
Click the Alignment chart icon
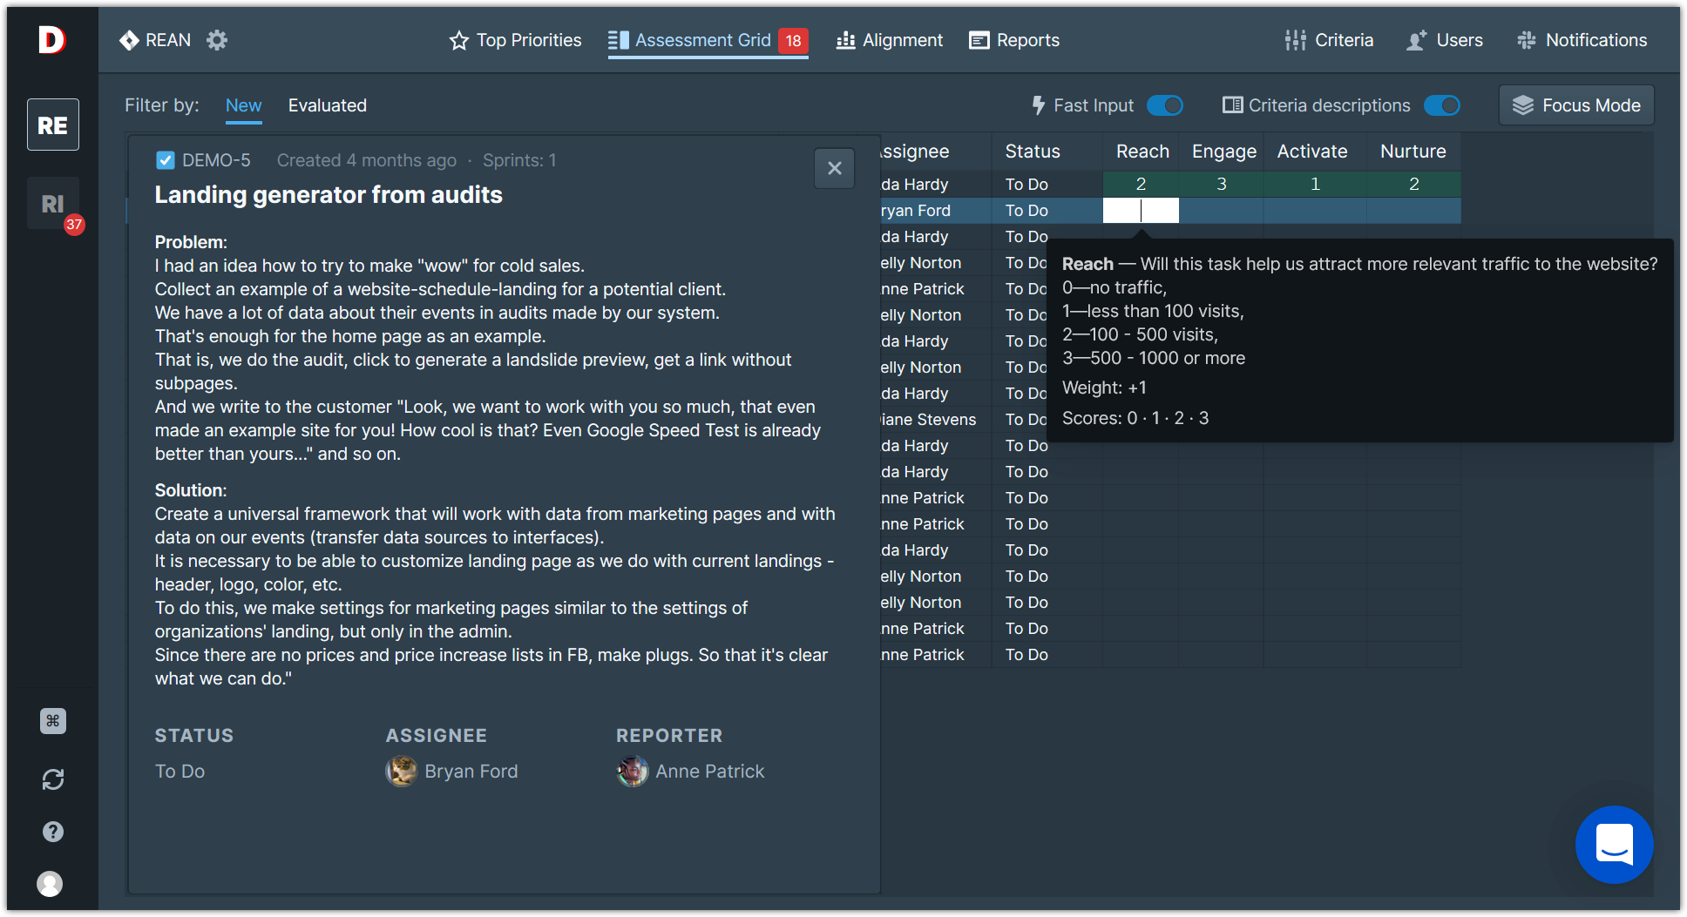(x=845, y=41)
